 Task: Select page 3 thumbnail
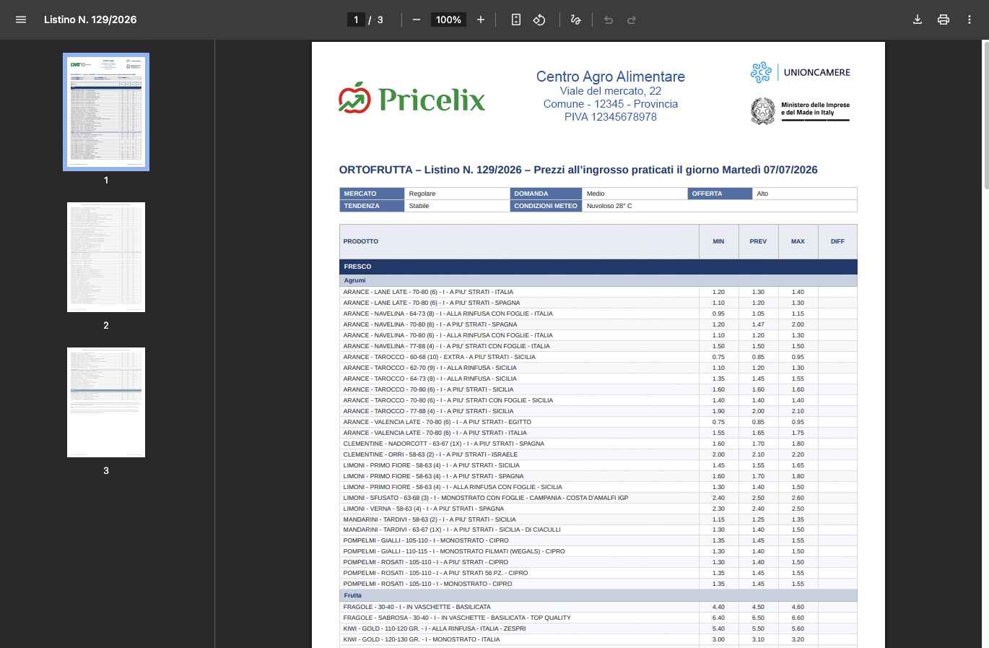tap(106, 402)
